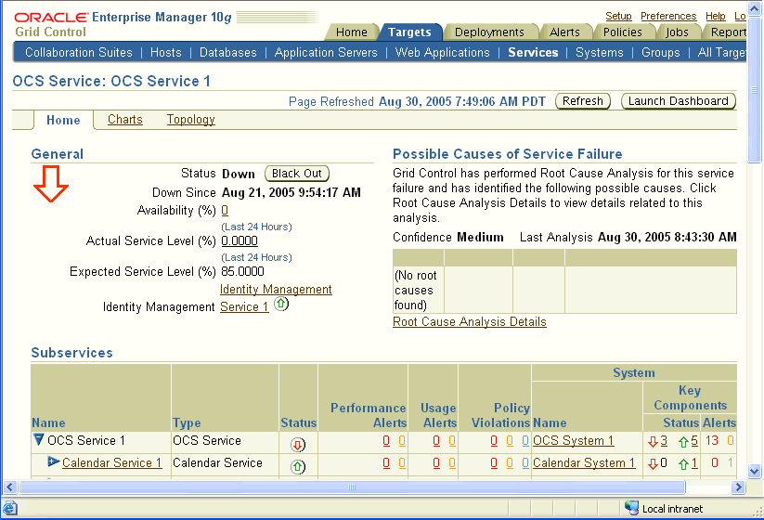Switch to the Charts subtab
Image resolution: width=764 pixels, height=520 pixels.
[x=125, y=120]
